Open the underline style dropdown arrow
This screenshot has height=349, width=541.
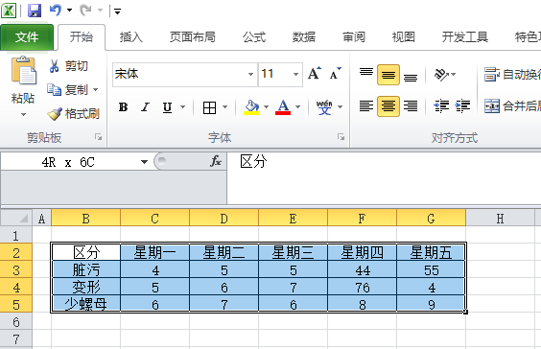click(x=183, y=107)
